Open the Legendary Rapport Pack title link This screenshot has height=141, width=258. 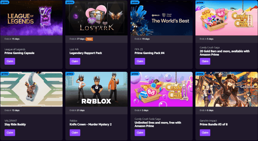click(x=86, y=53)
